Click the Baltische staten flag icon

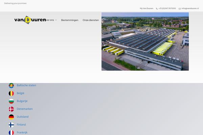(x=11, y=85)
